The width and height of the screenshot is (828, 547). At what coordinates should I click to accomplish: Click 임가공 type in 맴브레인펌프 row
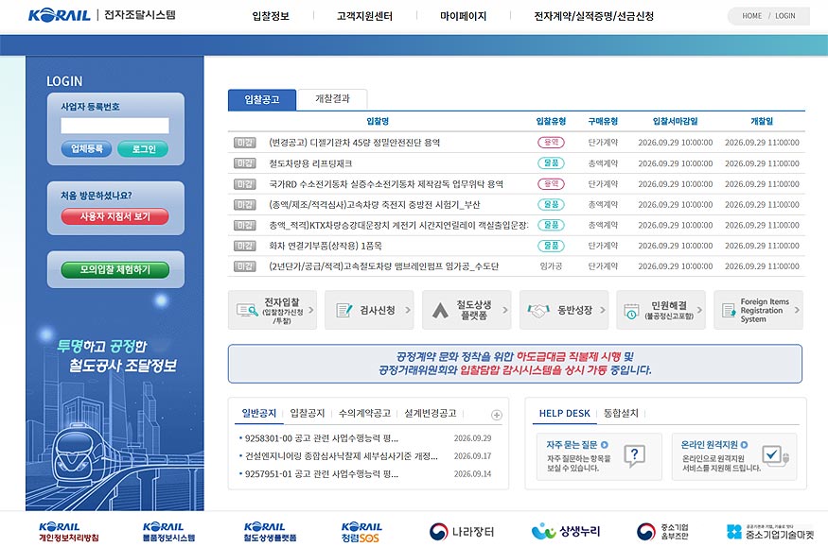pos(551,266)
